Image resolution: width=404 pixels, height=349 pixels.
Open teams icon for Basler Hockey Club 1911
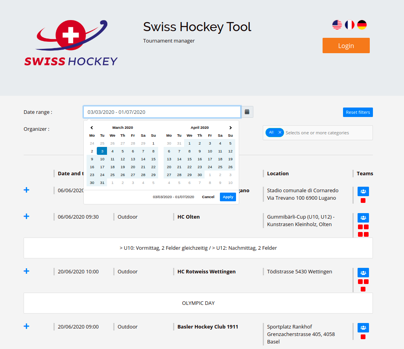pos(363,328)
